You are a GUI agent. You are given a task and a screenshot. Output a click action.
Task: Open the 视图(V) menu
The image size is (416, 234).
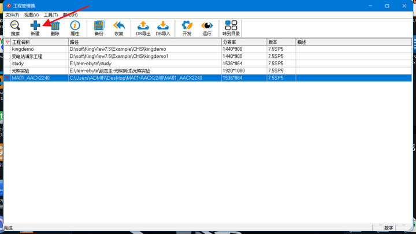point(32,14)
